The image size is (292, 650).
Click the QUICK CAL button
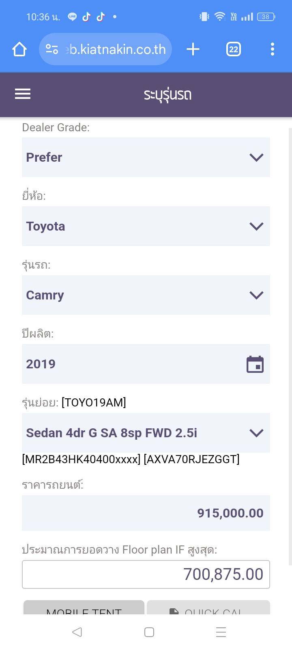[208, 608]
